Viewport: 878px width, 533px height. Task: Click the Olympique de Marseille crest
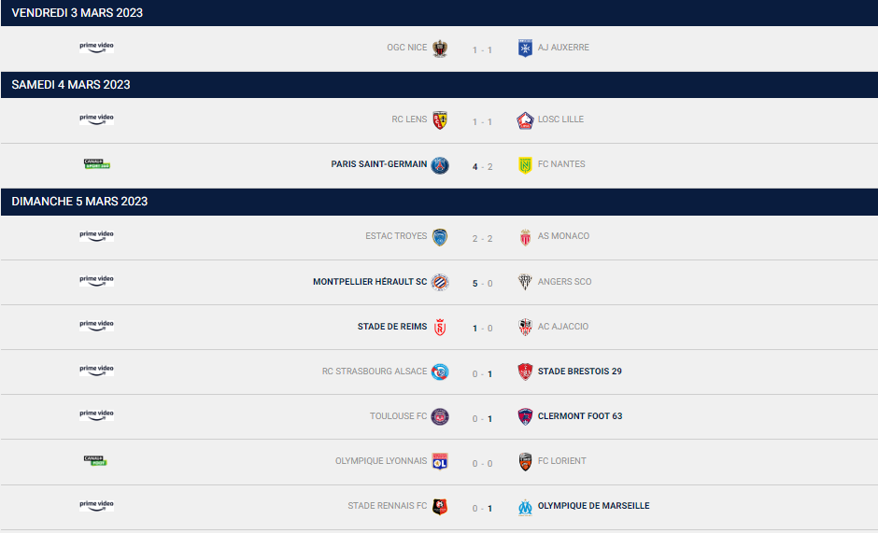click(525, 507)
